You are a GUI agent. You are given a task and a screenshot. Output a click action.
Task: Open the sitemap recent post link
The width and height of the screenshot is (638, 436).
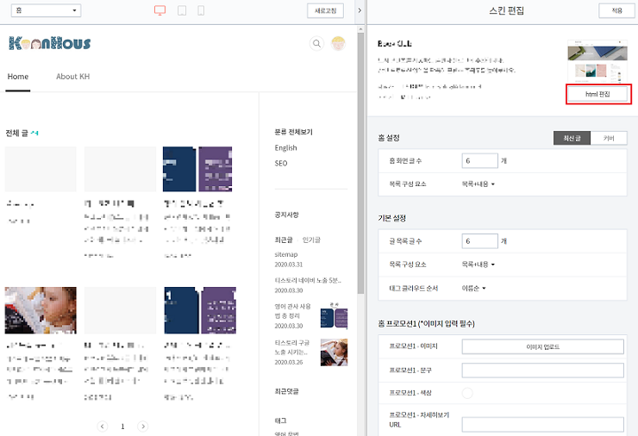click(x=286, y=254)
